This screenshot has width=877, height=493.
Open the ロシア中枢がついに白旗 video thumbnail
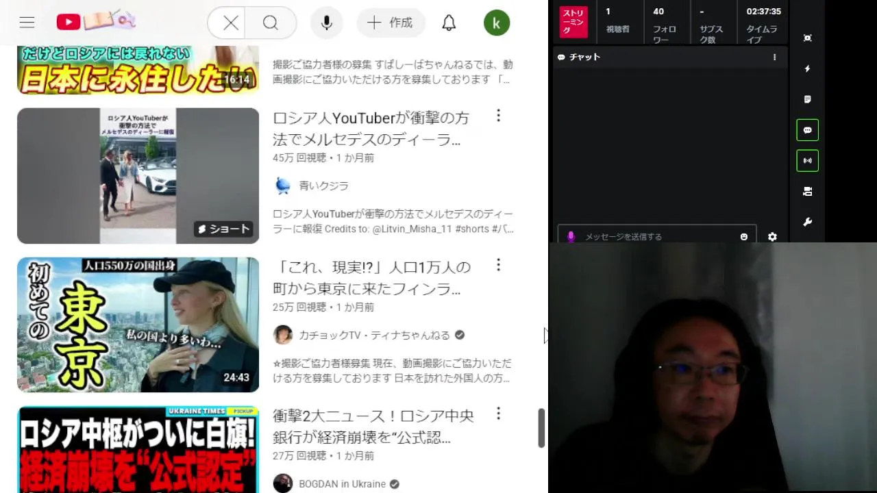(x=138, y=449)
